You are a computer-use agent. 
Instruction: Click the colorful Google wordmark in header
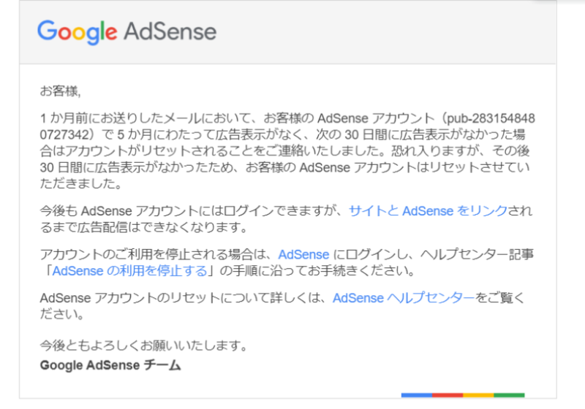[x=77, y=32]
